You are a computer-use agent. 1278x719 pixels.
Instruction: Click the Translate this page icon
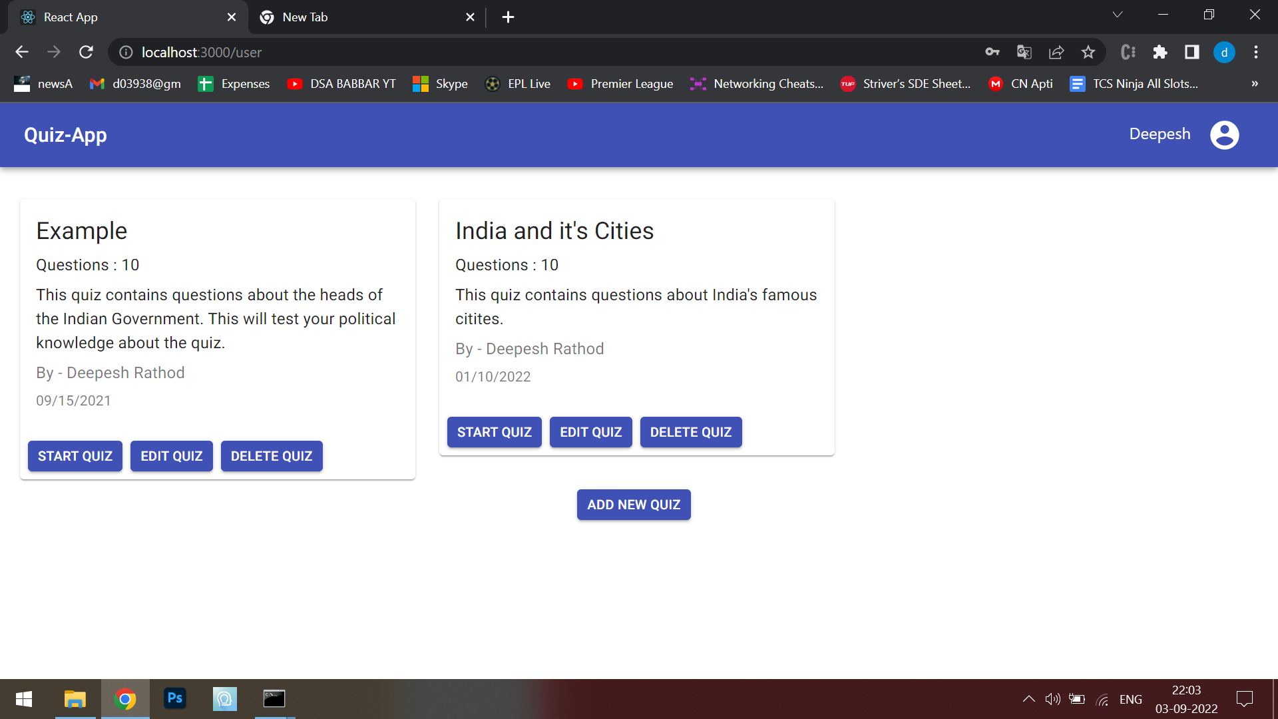pos(1024,52)
